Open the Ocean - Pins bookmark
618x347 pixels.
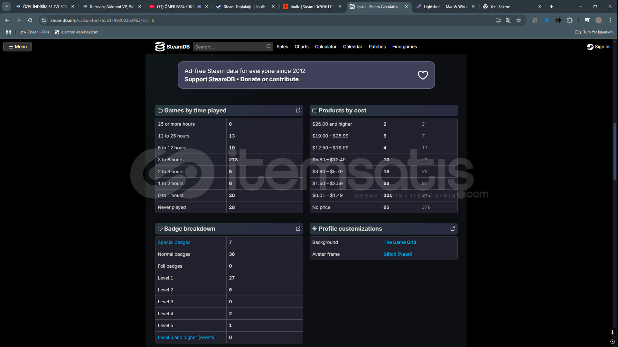[35, 32]
